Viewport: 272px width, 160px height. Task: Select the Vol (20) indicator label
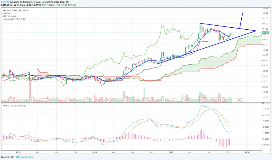coord(6,13)
